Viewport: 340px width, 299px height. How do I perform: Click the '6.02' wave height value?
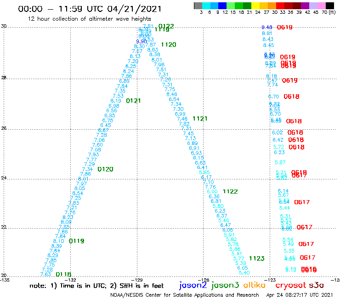(278, 132)
